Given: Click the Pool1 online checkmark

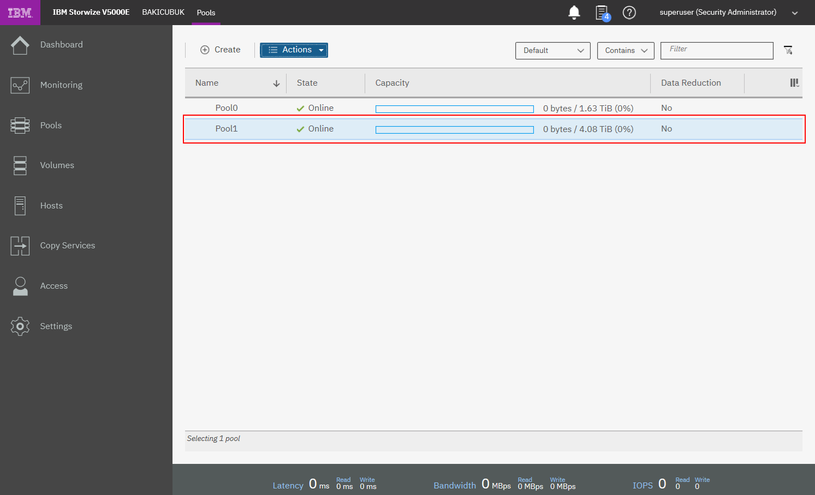Looking at the screenshot, I should point(300,129).
